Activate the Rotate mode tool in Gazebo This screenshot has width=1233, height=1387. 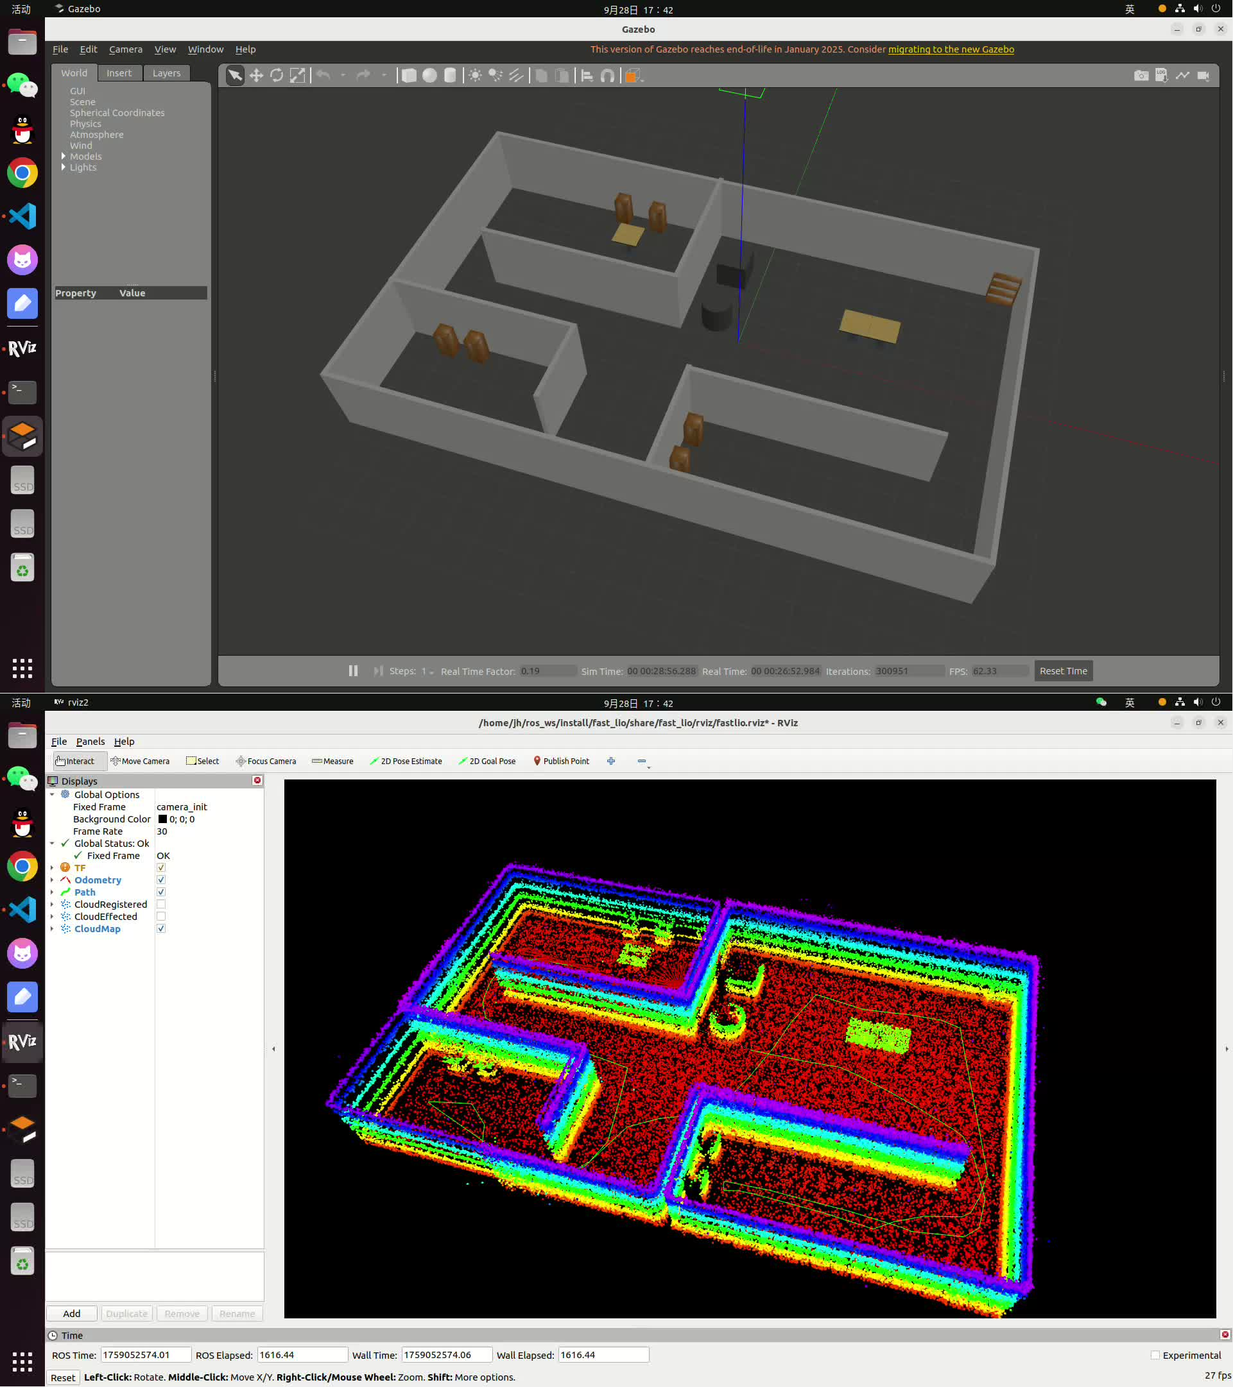tap(277, 75)
